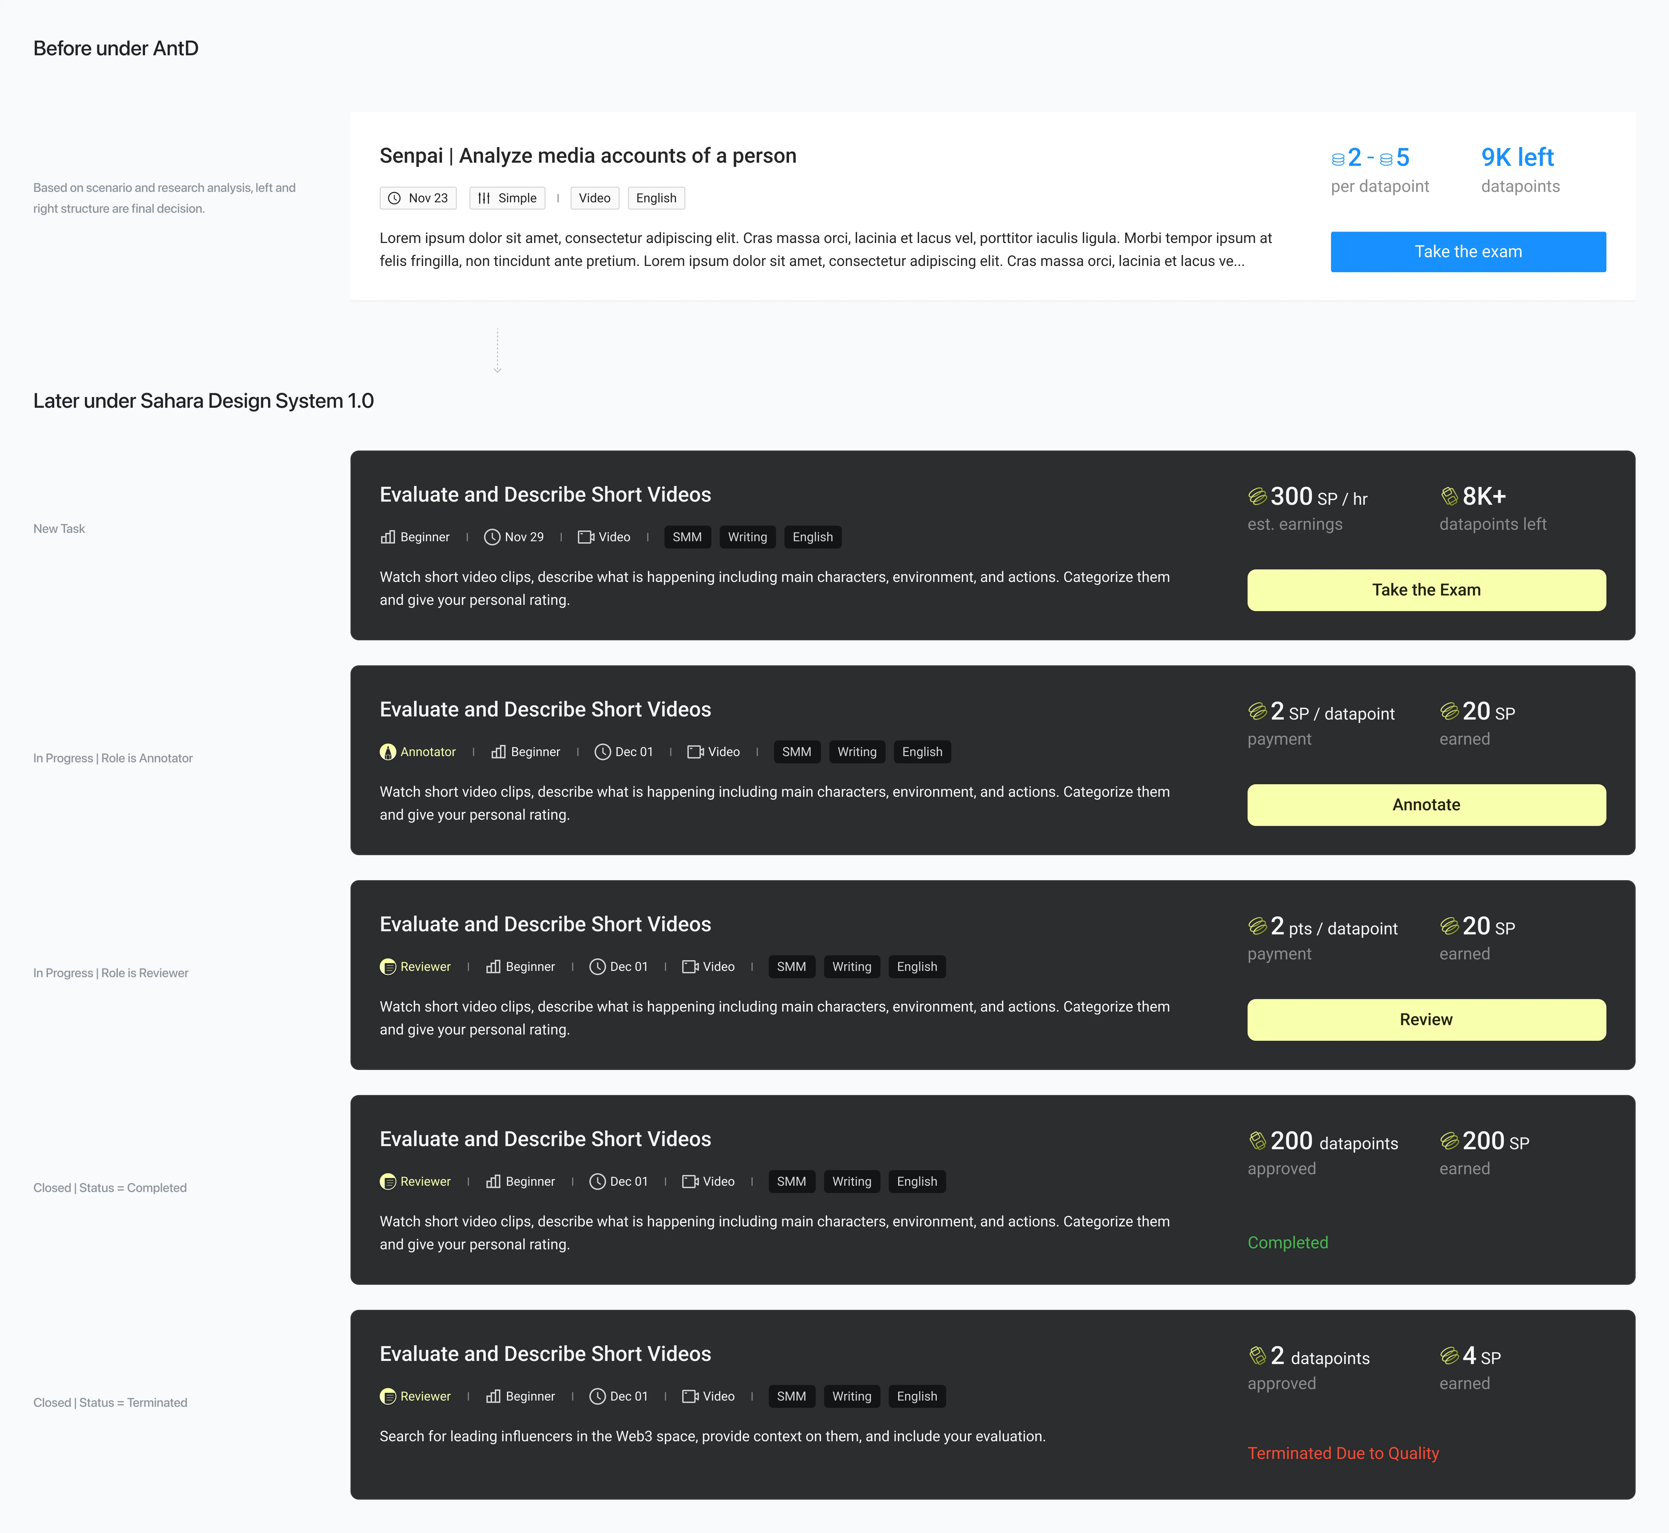Select the Video tag on the Senpai card
The width and height of the screenshot is (1669, 1533).
point(594,198)
